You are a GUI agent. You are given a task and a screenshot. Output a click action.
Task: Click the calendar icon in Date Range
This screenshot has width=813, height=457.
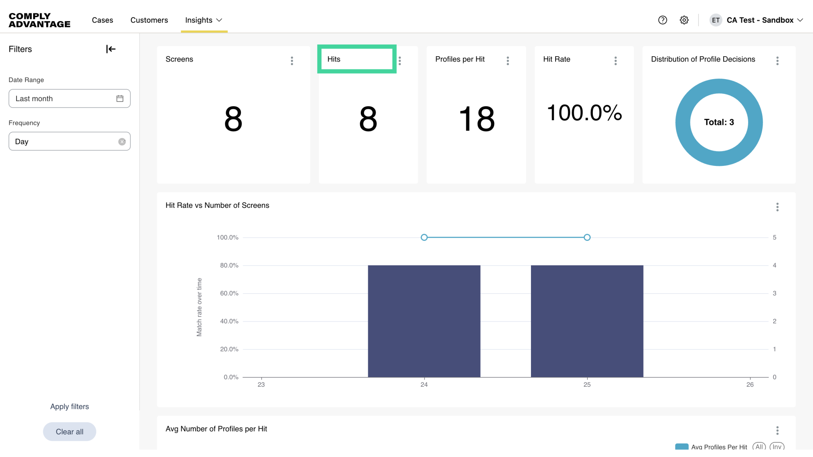120,99
